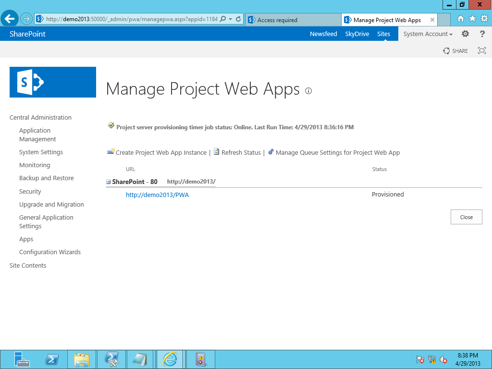This screenshot has height=369, width=492.
Task: Click the SharePoint help question mark
Action: click(x=482, y=34)
